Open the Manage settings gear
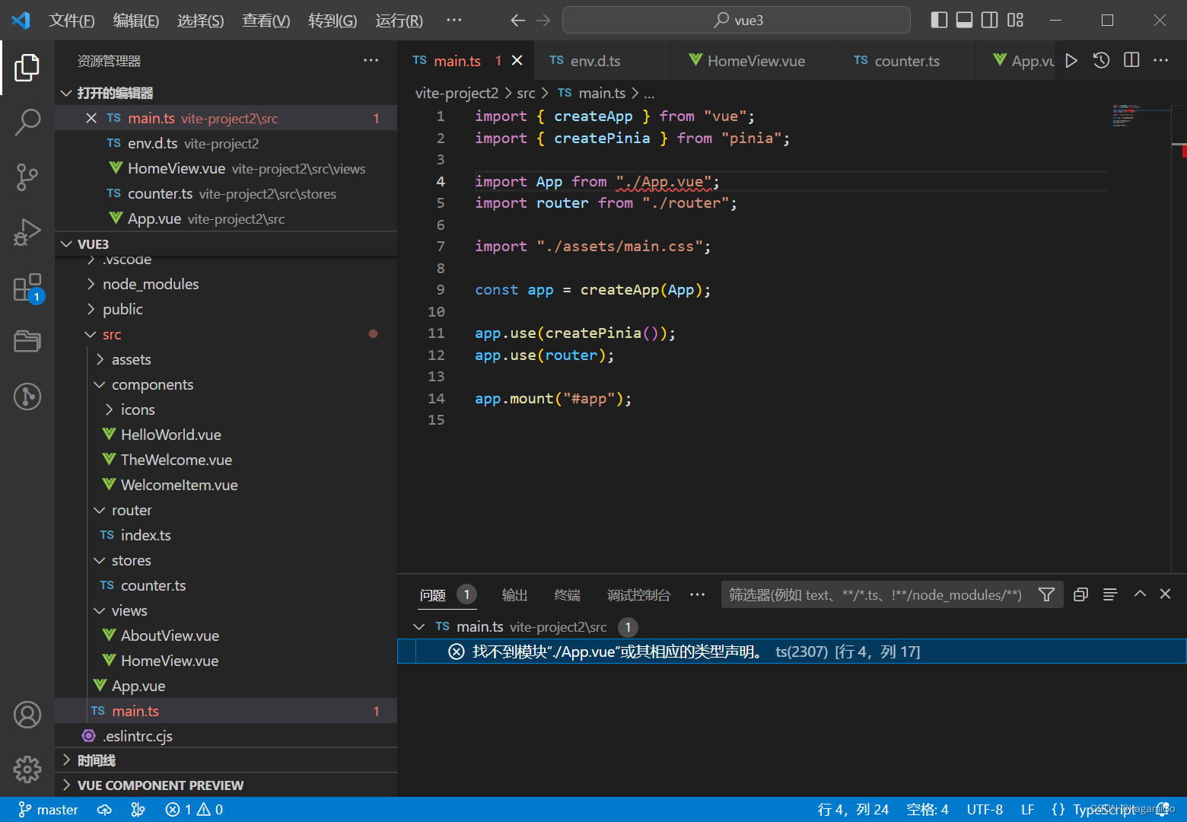The image size is (1187, 822). 27,769
